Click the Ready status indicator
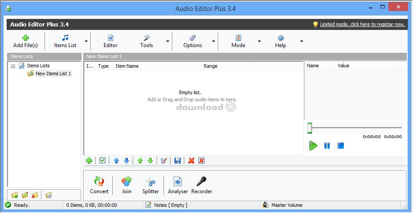Screen dimensions: 413x213 coord(17,205)
